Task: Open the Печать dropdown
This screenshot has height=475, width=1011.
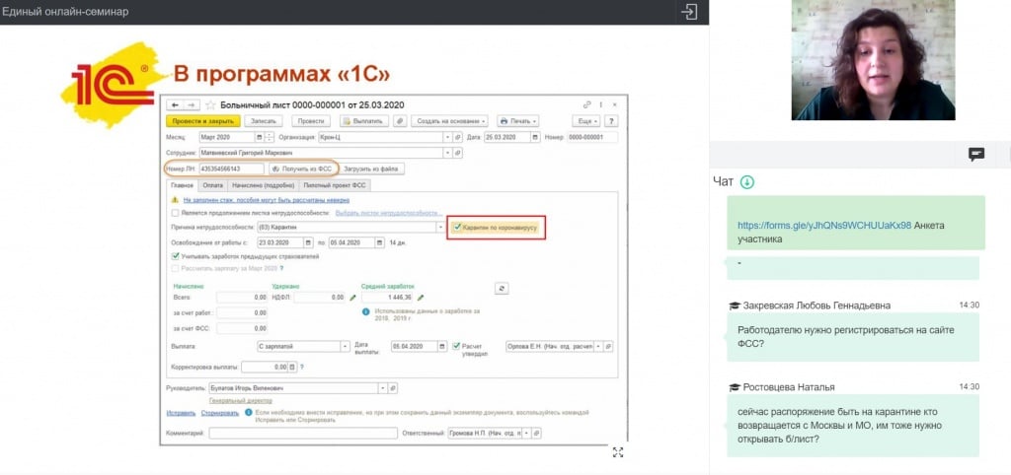Action: pyautogui.click(x=516, y=121)
